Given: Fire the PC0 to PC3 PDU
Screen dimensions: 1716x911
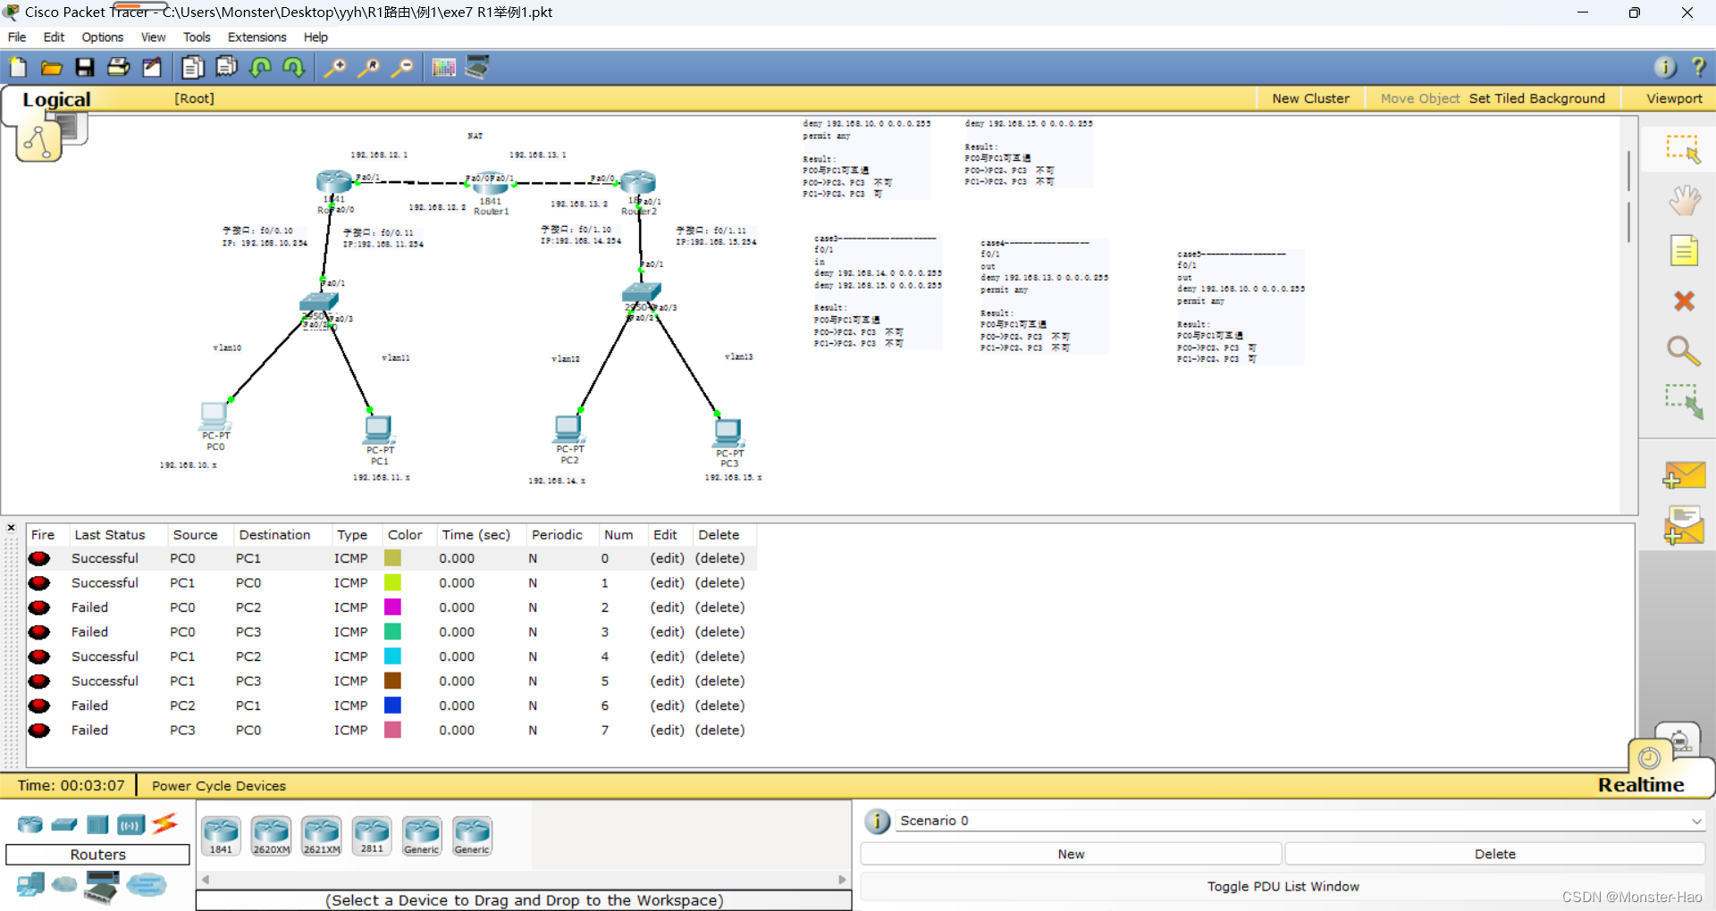Looking at the screenshot, I should (38, 632).
